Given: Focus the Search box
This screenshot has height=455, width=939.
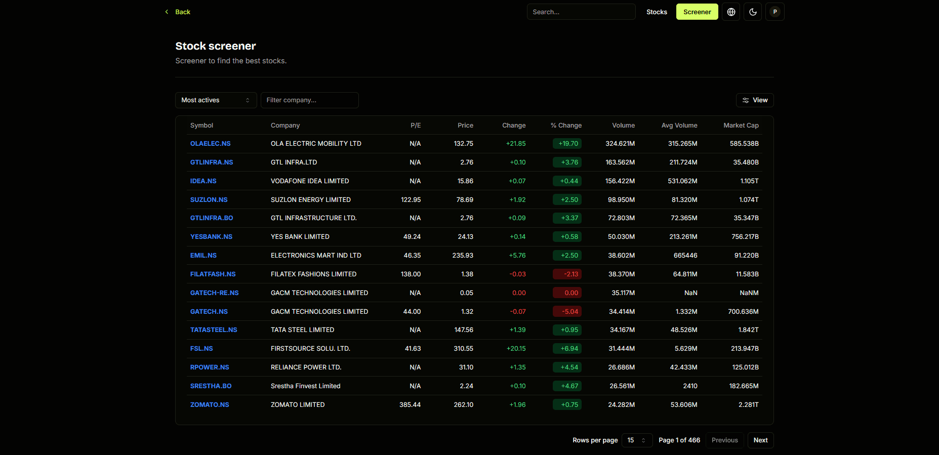Looking at the screenshot, I should click(581, 12).
